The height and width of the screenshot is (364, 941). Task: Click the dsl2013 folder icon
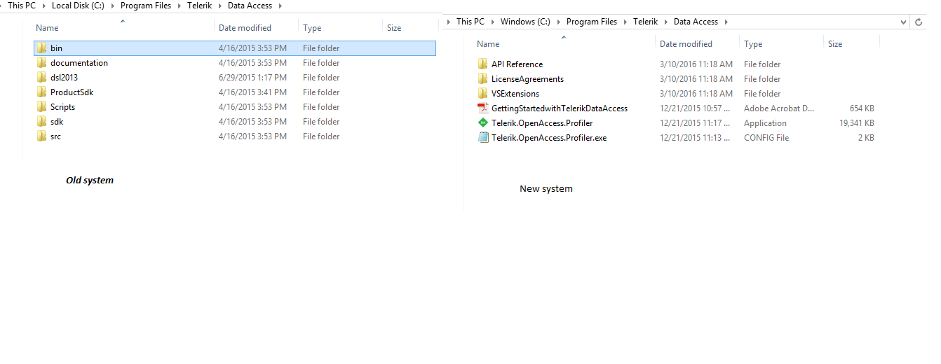pyautogui.click(x=41, y=78)
